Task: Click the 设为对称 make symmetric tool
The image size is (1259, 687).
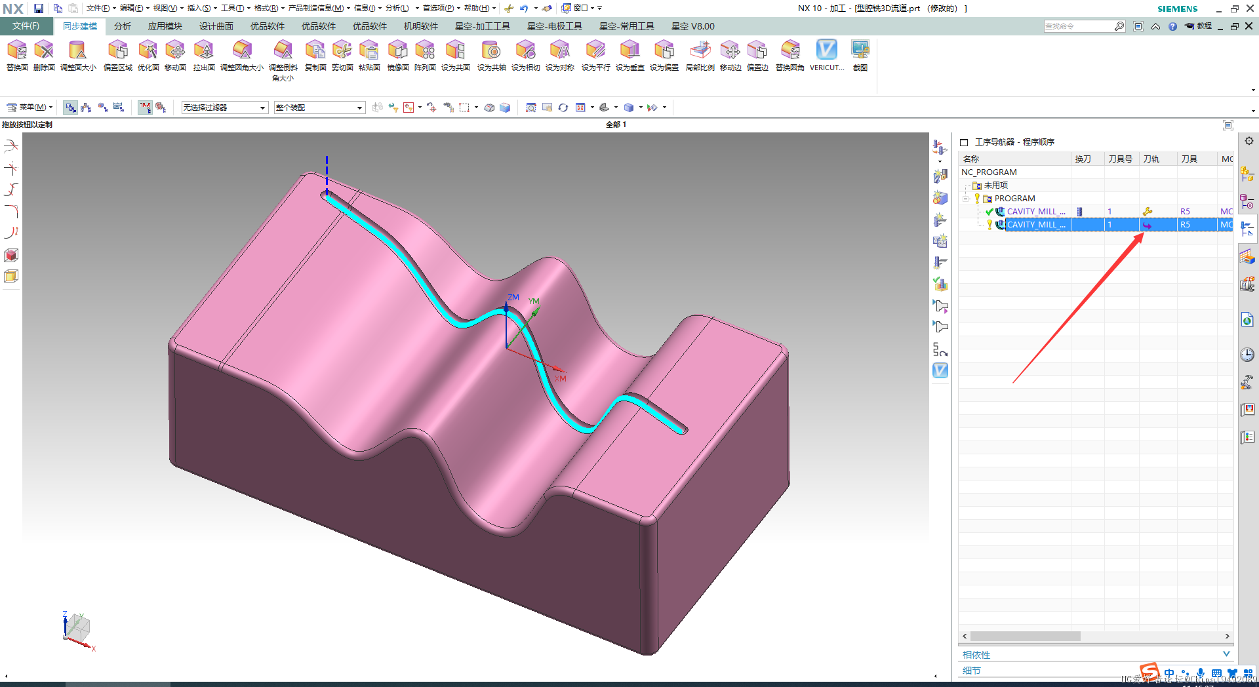Action: tap(560, 55)
